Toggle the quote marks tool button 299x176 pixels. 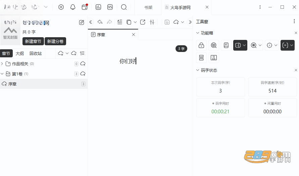point(285,45)
